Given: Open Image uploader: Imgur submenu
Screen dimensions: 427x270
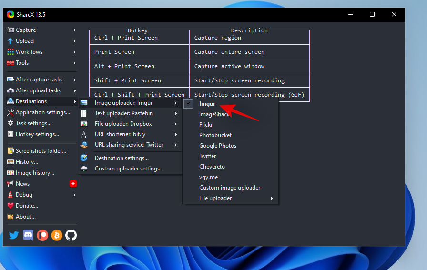Looking at the screenshot, I should coord(130,103).
